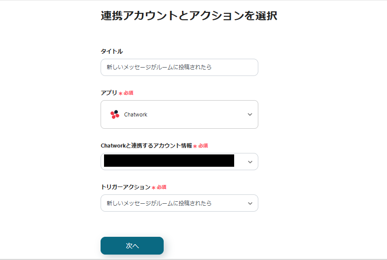Click the Chatwork logo icon
Viewport: 387px width, 260px height.
(115, 114)
